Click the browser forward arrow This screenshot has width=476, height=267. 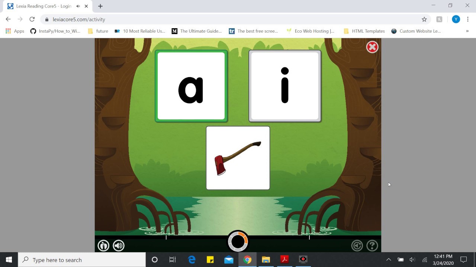coord(20,19)
